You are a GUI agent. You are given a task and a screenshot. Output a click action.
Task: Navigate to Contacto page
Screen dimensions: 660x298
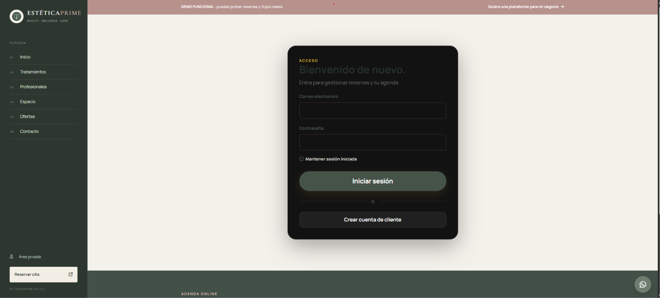pos(29,131)
